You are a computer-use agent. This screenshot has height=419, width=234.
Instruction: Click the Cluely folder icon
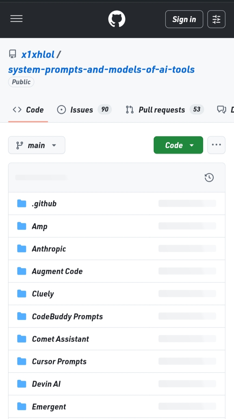coord(22,294)
